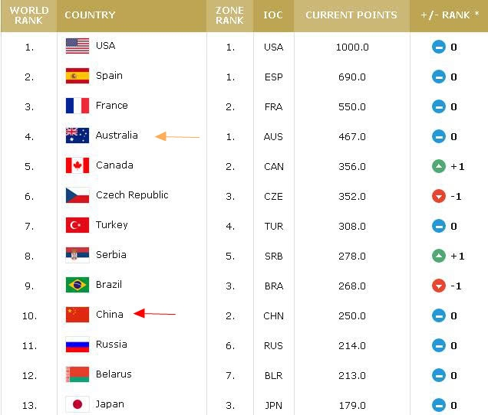Open the Czech Republic country link
The width and height of the screenshot is (488, 415).
click(x=132, y=195)
